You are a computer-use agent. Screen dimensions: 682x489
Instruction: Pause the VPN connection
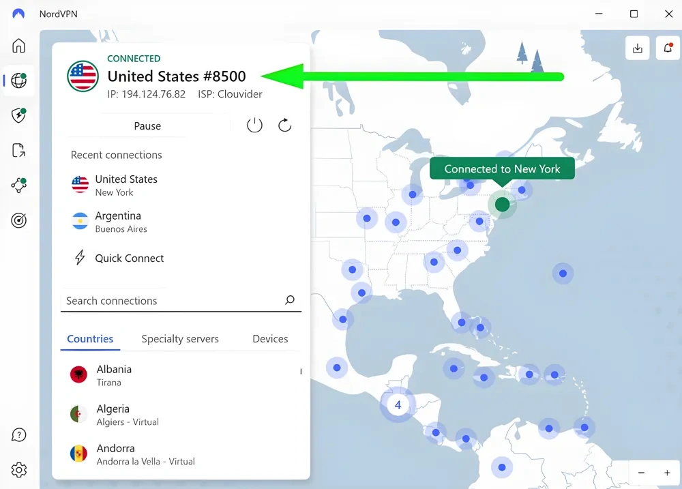(147, 125)
